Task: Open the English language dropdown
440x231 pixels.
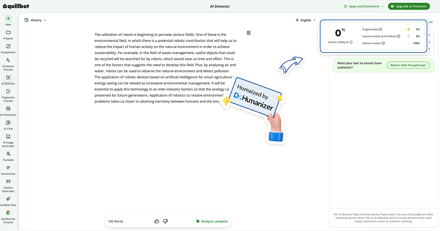Action: pos(306,20)
